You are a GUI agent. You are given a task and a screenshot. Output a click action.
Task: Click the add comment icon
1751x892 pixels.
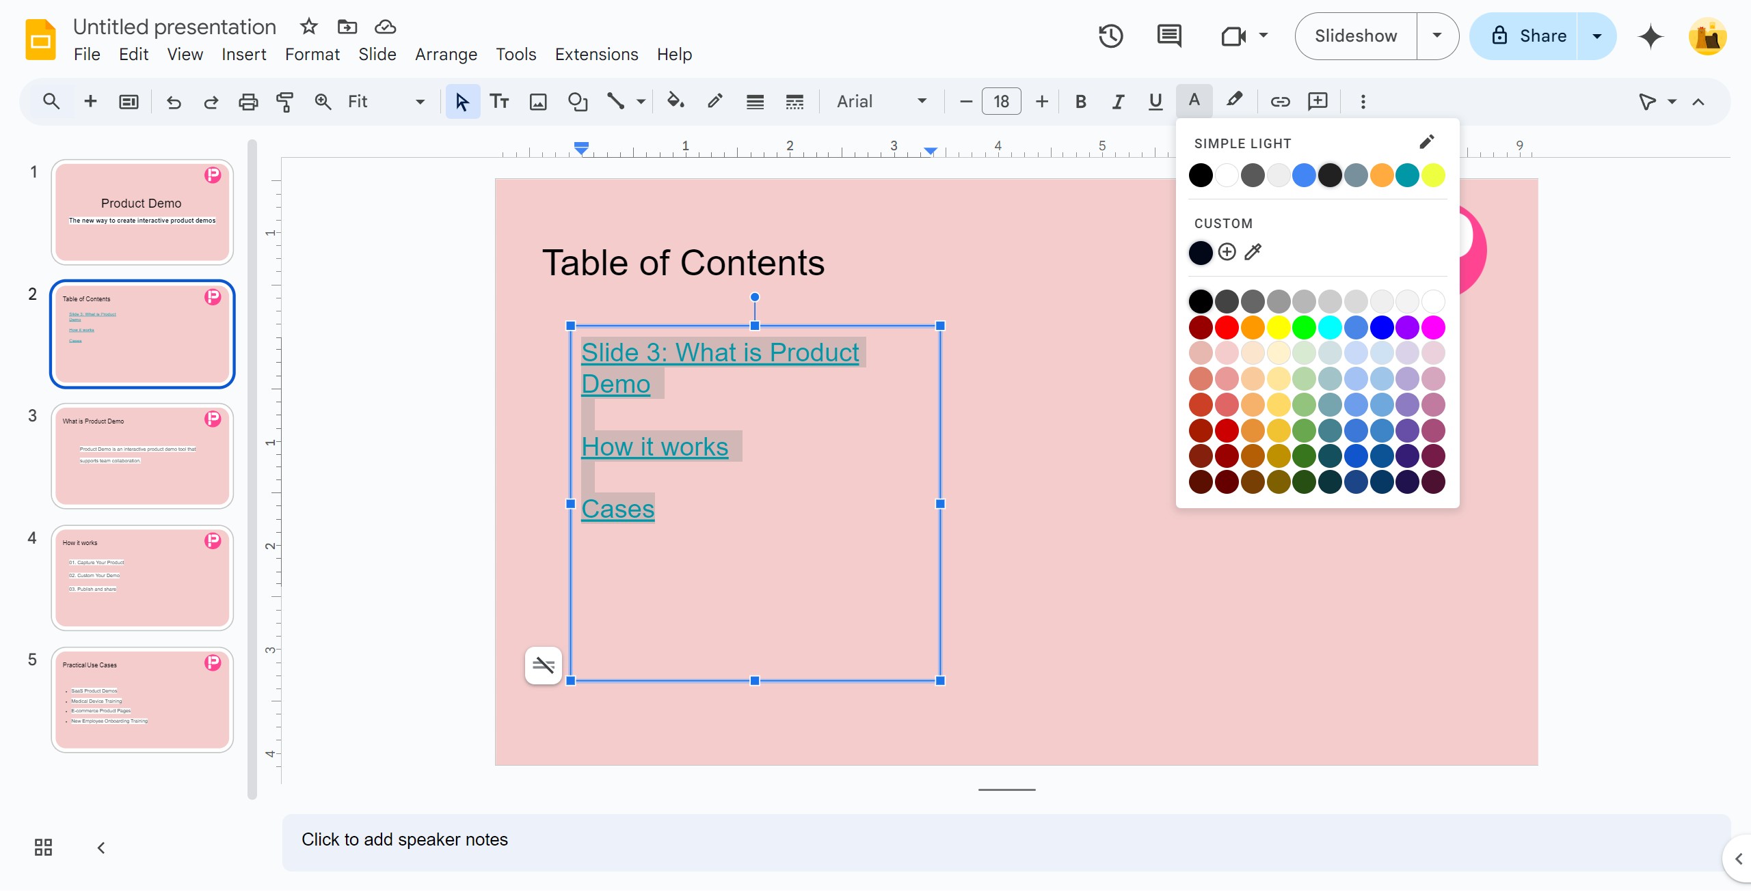click(1318, 102)
